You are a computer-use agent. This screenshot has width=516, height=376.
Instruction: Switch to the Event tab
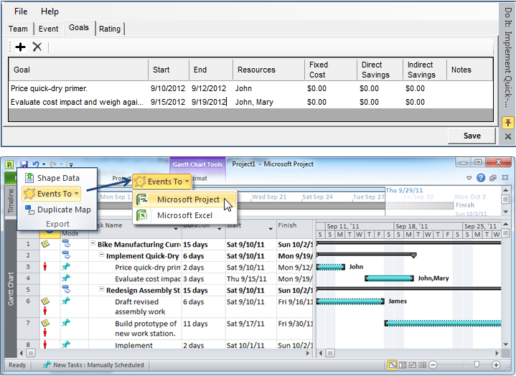pyautogui.click(x=48, y=29)
